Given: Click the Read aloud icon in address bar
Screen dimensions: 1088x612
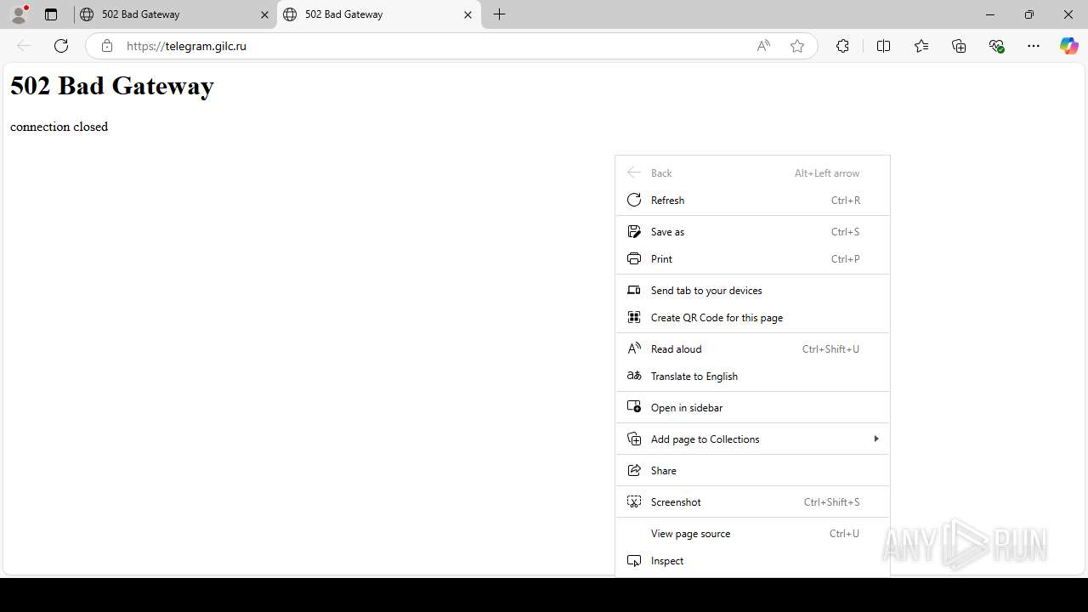Looking at the screenshot, I should tap(763, 46).
